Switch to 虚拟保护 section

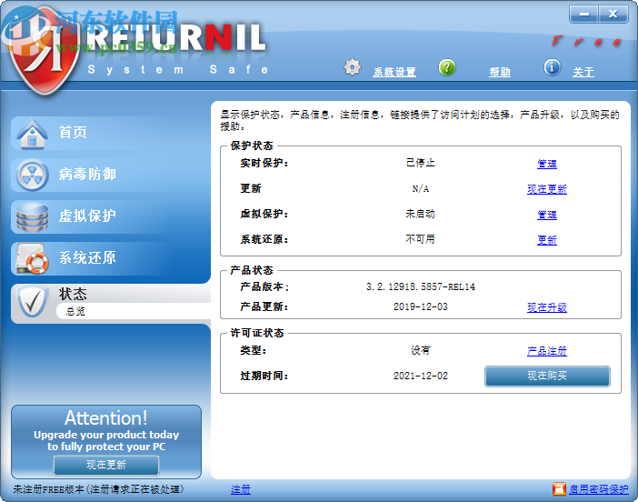click(110, 217)
